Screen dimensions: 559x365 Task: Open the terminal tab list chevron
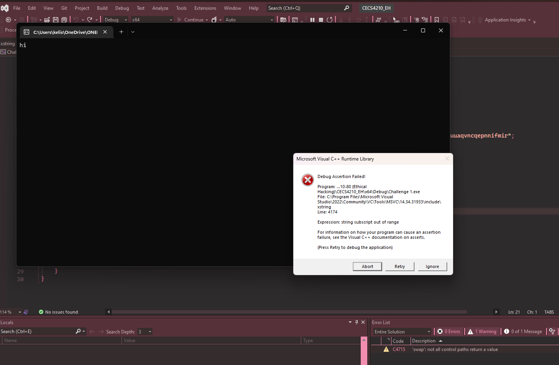coord(133,32)
